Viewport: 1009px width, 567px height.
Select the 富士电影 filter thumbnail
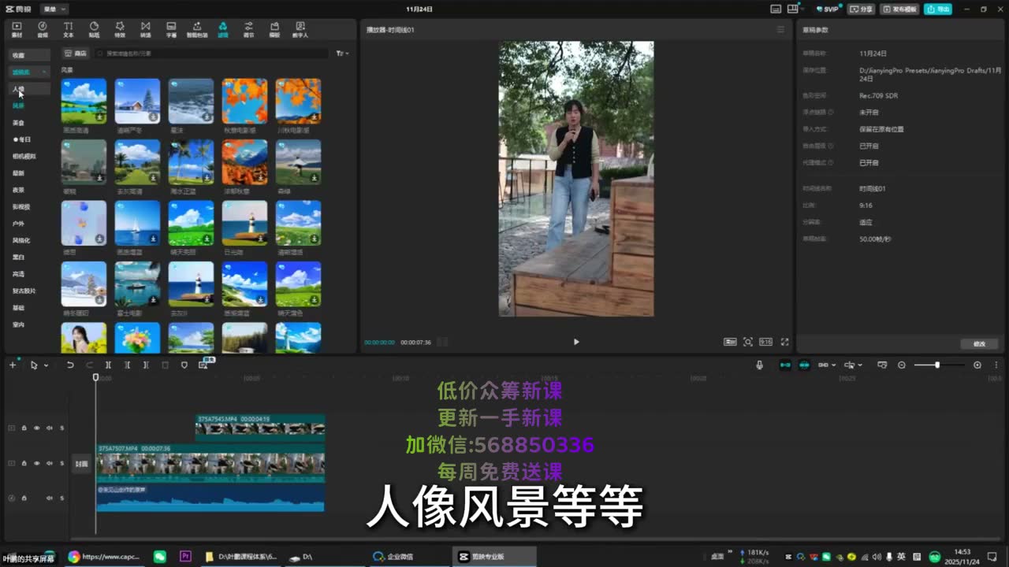click(137, 283)
